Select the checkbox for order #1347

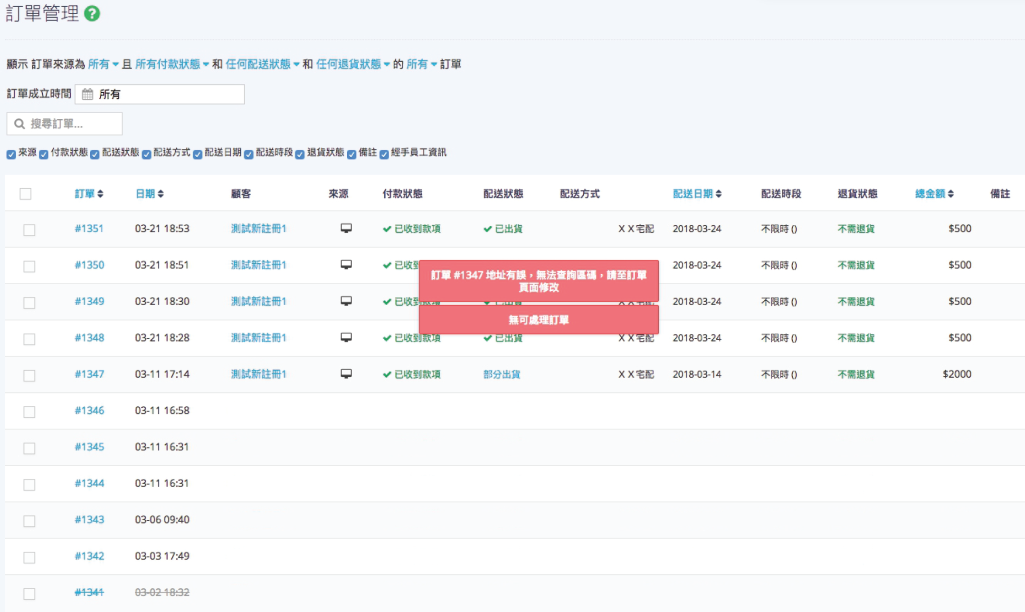point(29,375)
